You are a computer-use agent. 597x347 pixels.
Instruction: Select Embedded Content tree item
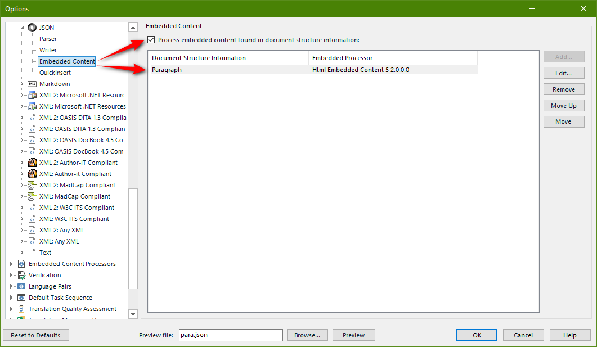67,62
